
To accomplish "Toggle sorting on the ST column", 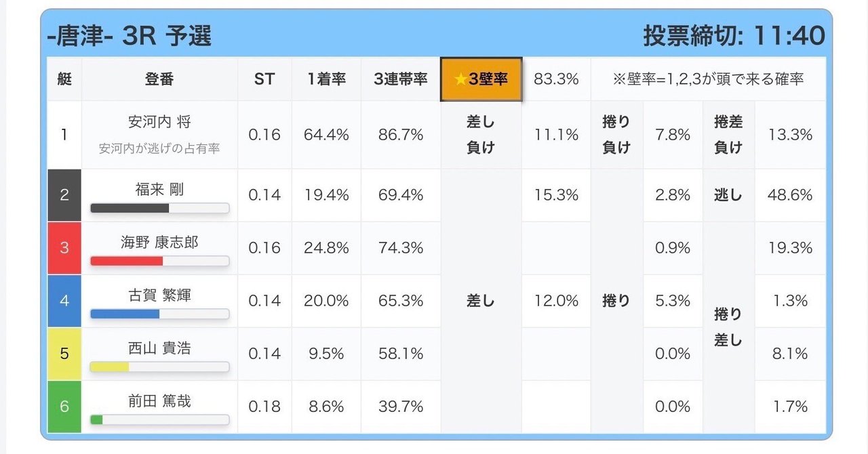I will point(264,80).
